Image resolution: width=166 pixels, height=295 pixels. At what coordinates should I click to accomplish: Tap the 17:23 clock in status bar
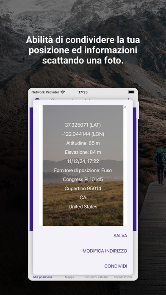[83, 92]
